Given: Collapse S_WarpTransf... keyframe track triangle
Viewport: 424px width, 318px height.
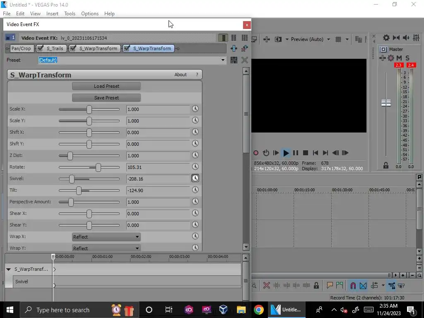Looking at the screenshot, I should 8,269.
